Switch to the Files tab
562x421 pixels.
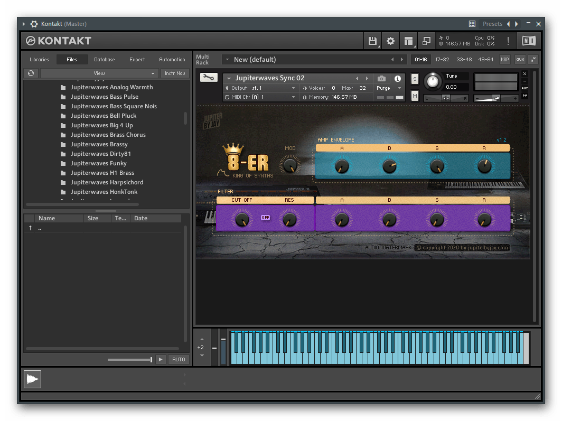point(72,60)
